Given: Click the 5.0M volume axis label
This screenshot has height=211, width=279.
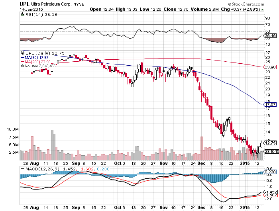Looking at the screenshot, I should (x=14, y=145).
